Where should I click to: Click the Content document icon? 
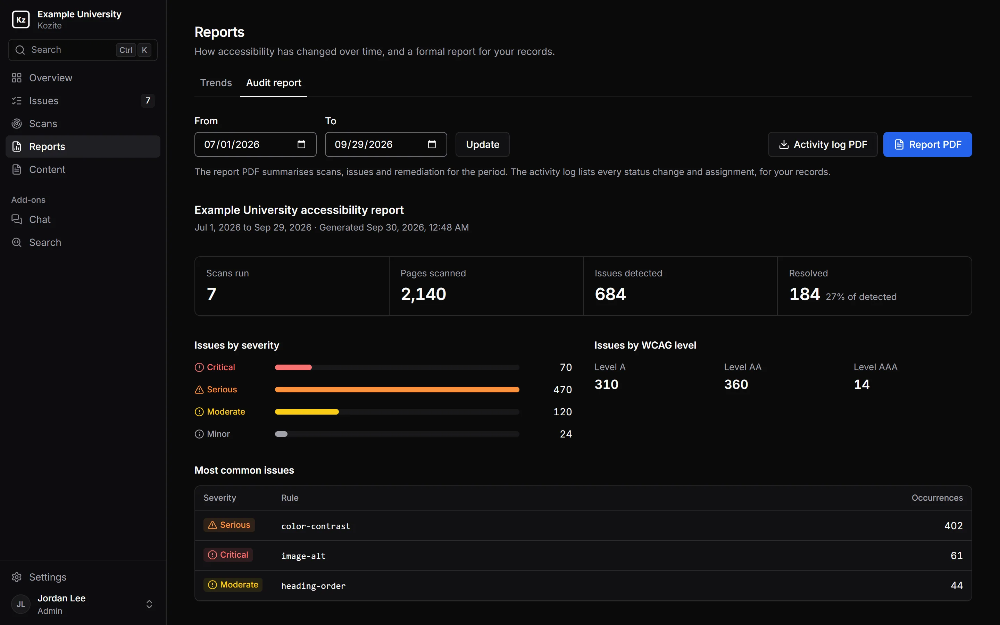pos(17,169)
